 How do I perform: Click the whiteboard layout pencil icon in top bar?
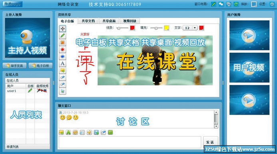[213, 4]
